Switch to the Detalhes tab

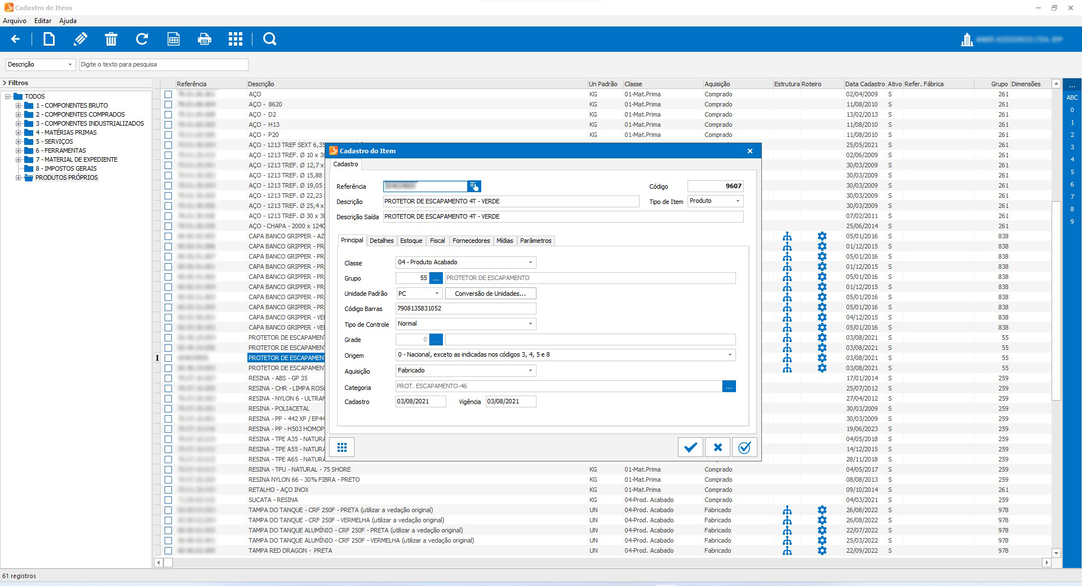[382, 241]
